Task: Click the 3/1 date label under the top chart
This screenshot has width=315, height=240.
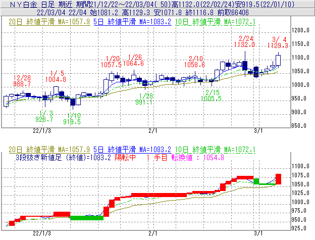Action: 258,131
